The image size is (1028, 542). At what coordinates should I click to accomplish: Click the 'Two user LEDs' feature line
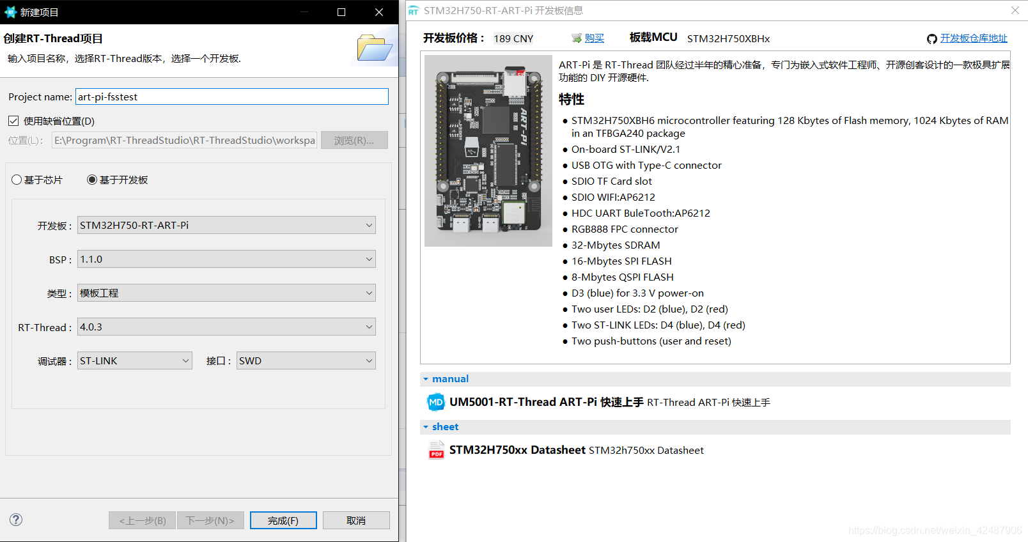pos(650,309)
